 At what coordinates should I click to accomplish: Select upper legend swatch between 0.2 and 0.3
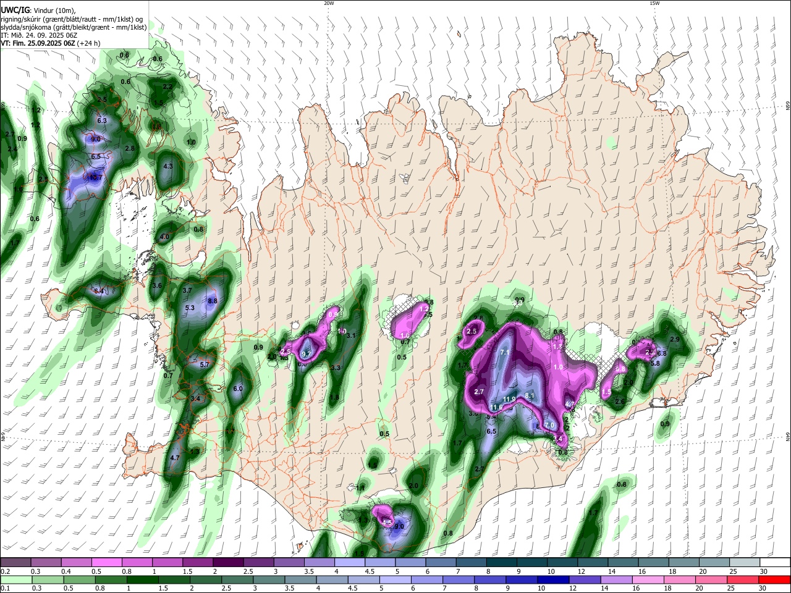[x=15, y=563]
